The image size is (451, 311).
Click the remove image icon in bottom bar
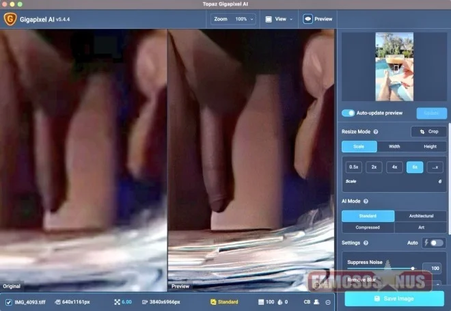coord(328,302)
